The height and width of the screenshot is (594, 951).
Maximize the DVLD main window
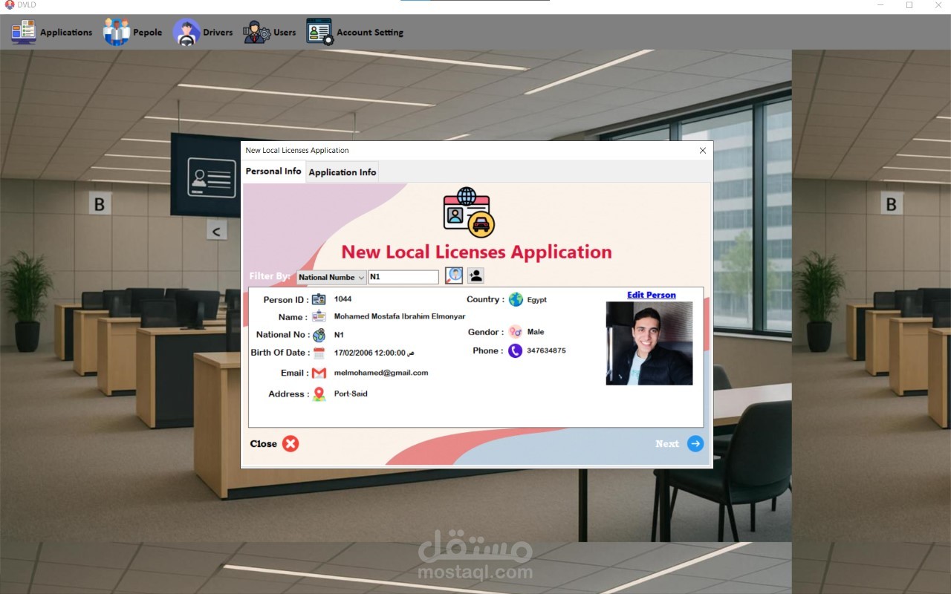tap(909, 5)
